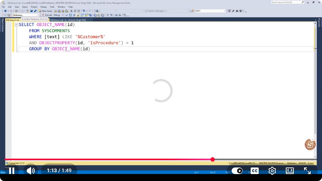Click the editor vertical scrollbar
The image size is (322, 181).
[x=315, y=80]
